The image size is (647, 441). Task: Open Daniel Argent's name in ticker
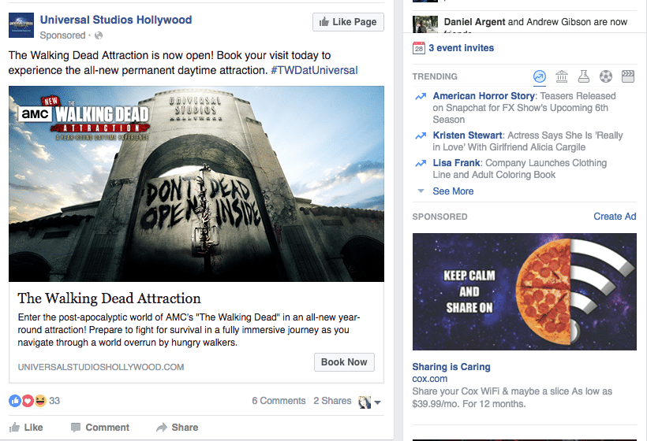click(474, 22)
